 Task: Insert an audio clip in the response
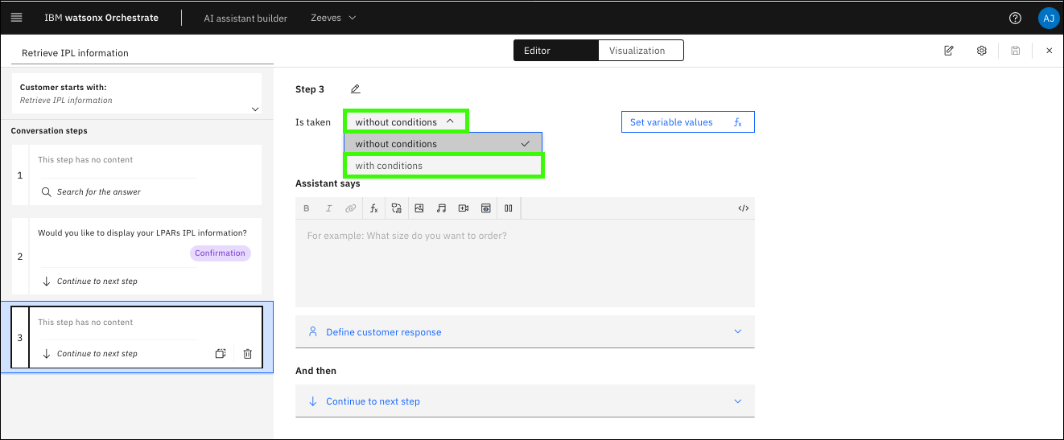pos(441,208)
